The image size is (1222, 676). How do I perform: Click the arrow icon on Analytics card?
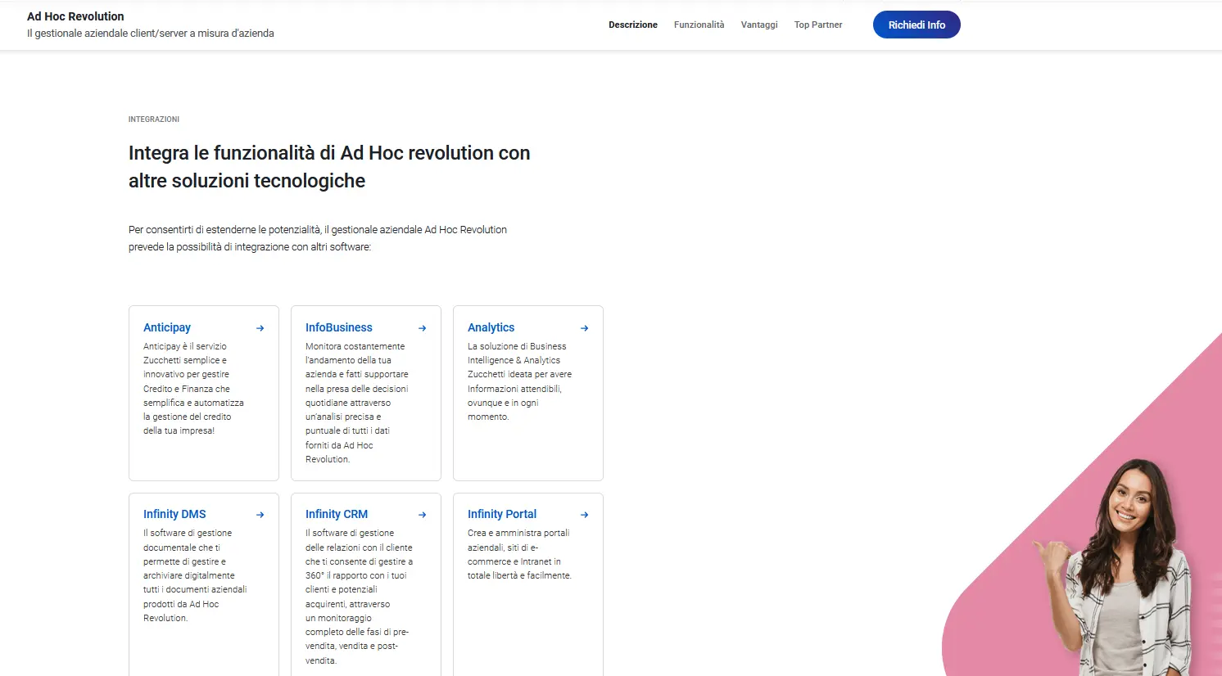(x=585, y=328)
